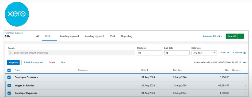Expand the New bill dropdown arrow
252x98 pixels.
point(241,36)
